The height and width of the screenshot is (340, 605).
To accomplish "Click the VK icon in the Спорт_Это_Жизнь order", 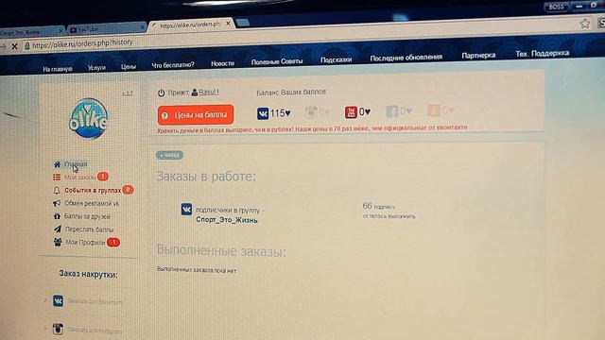I will [186, 210].
